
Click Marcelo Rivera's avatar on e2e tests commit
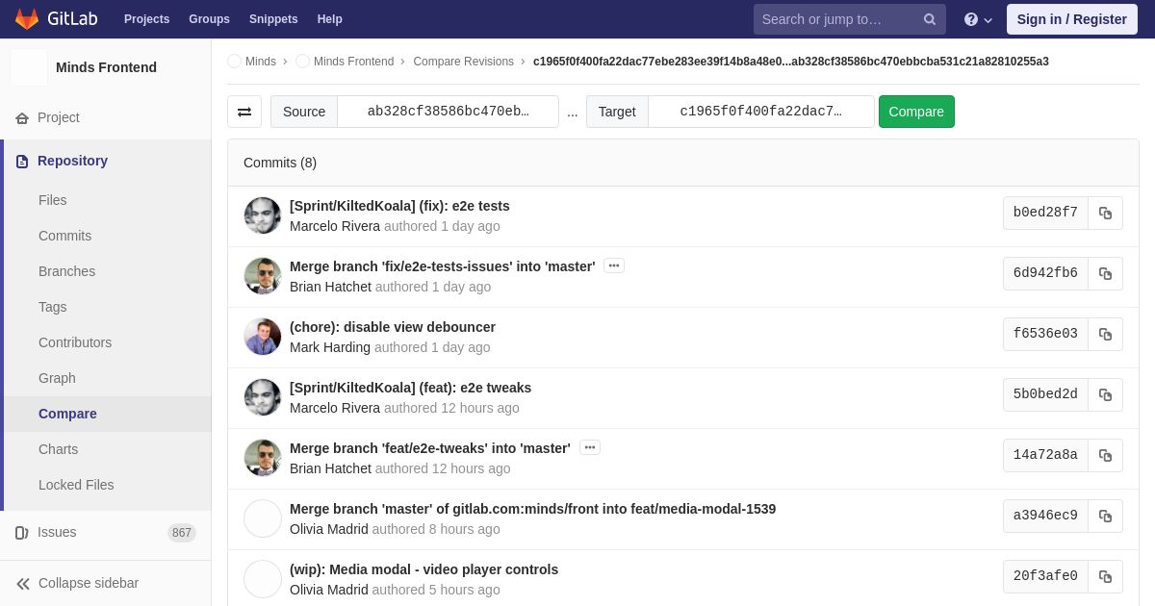pyautogui.click(x=263, y=215)
